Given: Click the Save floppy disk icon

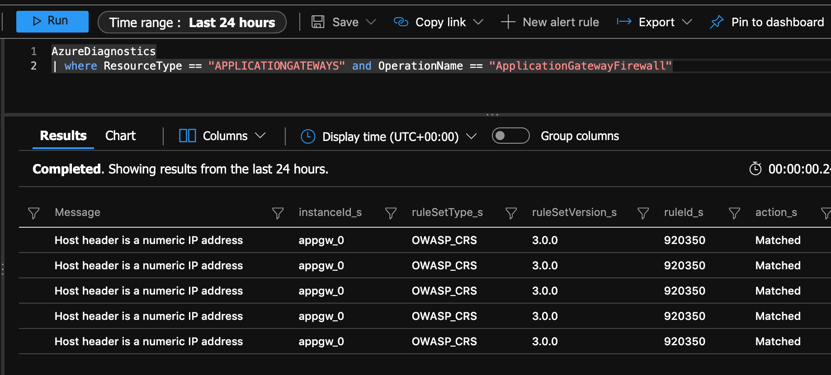Looking at the screenshot, I should (318, 22).
